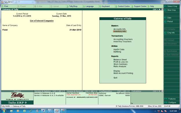Close the Calculator pane with its X
The height and width of the screenshot is (113, 181).
[162, 91]
